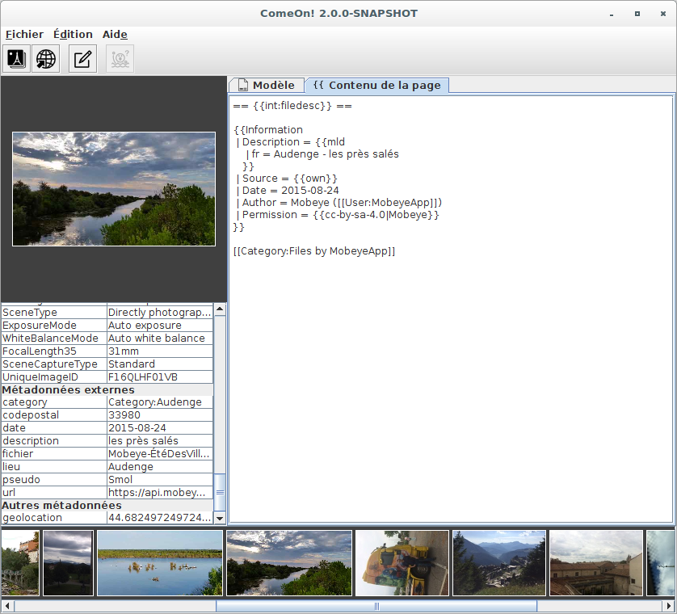Switch to the Modèle tab
The width and height of the screenshot is (677, 614).
(267, 85)
